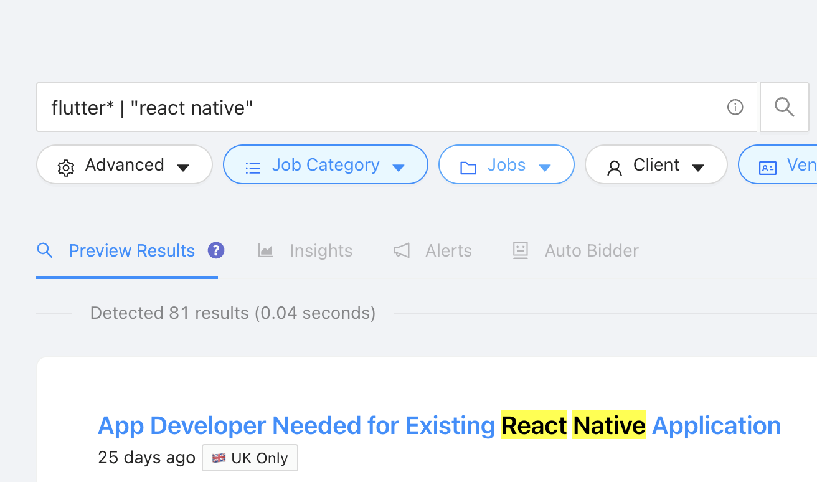Expand the Jobs filter dropdown arrow

click(x=544, y=167)
